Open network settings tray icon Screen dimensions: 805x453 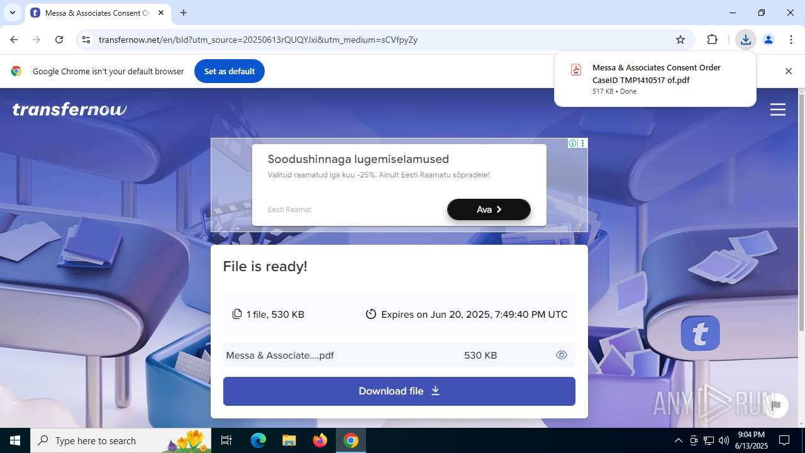coord(709,440)
